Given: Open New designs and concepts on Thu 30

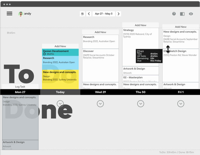Looking at the screenshot, I should [141, 86].
